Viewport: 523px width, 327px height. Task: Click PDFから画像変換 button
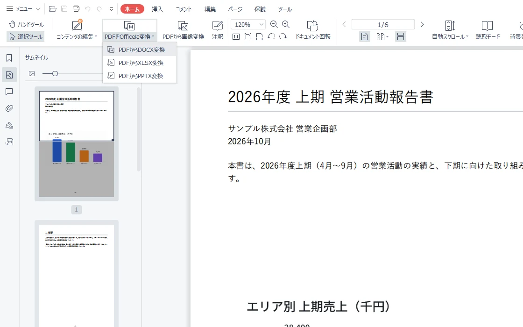pyautogui.click(x=183, y=30)
